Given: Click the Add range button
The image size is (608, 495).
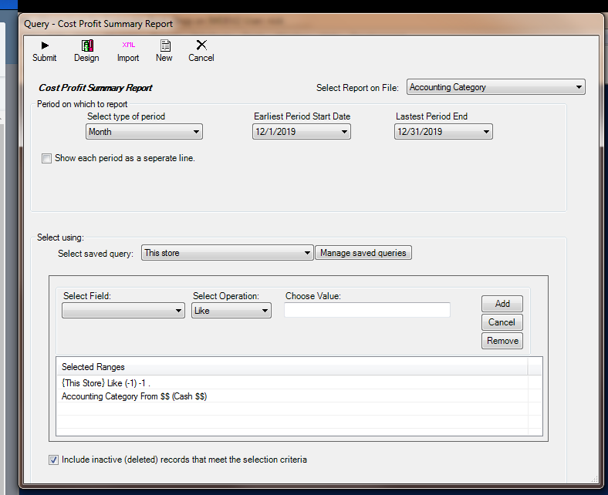Looking at the screenshot, I should (x=502, y=304).
